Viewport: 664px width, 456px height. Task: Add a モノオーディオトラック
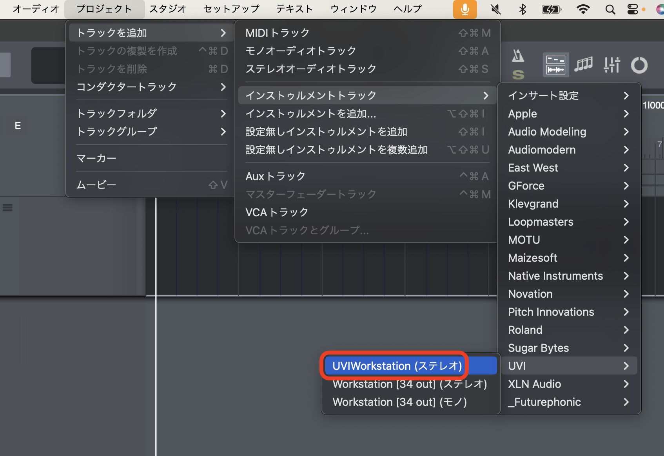coord(368,51)
